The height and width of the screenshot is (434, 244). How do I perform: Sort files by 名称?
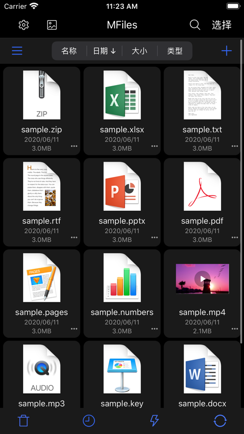(69, 51)
